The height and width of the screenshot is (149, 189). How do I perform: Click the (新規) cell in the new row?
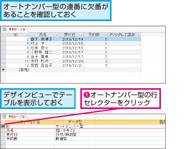(23, 70)
